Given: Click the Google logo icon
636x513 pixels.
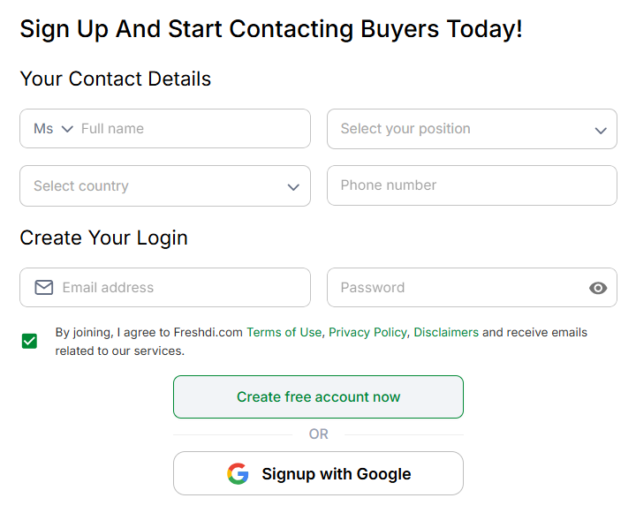Looking at the screenshot, I should (x=238, y=473).
